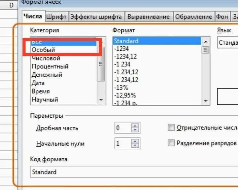Image resolution: width=238 pixels, height=190 pixels.
Task: Decrease the Дробная часть value
Action: pyautogui.click(x=135, y=130)
